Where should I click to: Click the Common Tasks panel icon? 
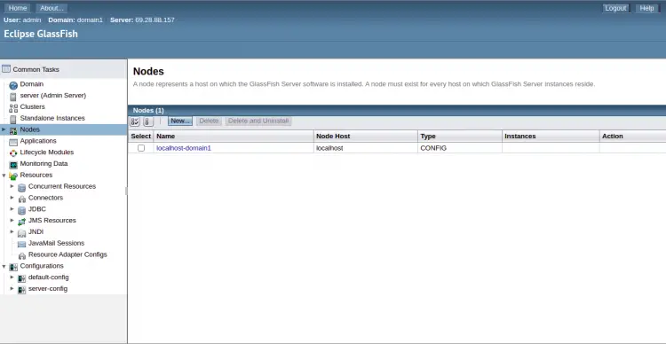[6, 69]
